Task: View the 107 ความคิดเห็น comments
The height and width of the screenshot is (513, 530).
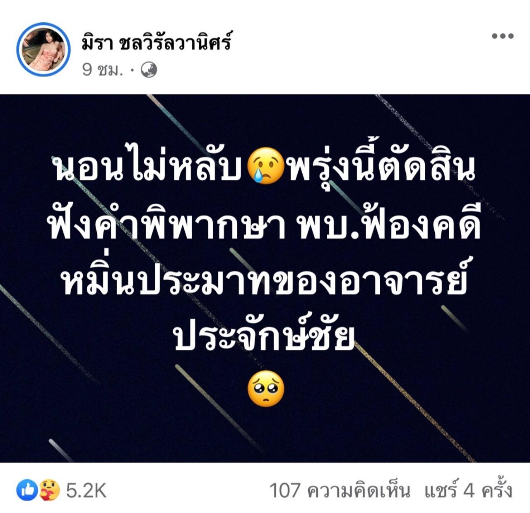Action: (x=340, y=491)
